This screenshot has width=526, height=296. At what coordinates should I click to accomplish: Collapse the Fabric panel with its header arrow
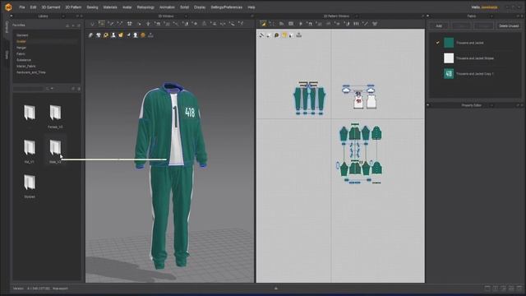(x=427, y=16)
